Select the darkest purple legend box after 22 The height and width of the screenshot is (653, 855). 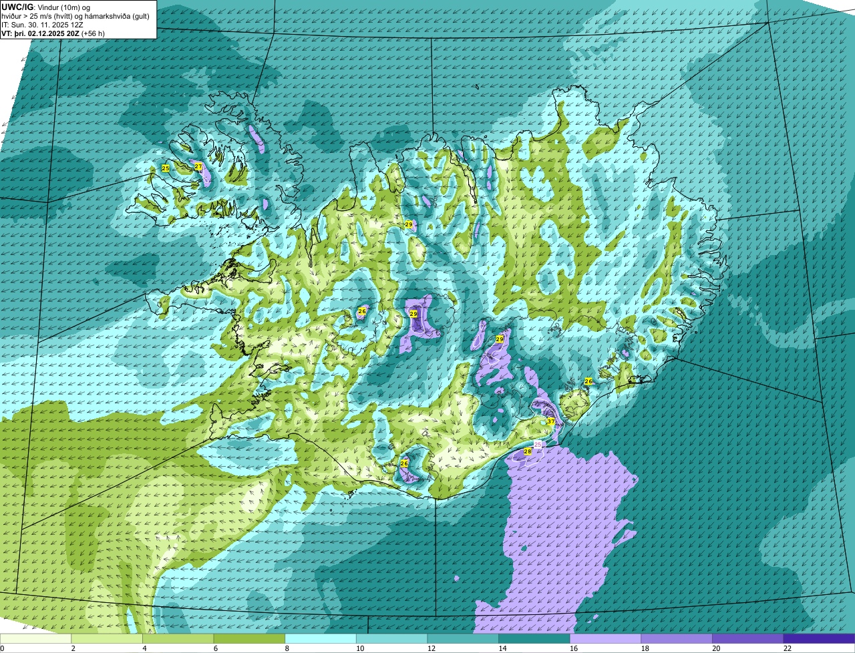tap(819, 638)
